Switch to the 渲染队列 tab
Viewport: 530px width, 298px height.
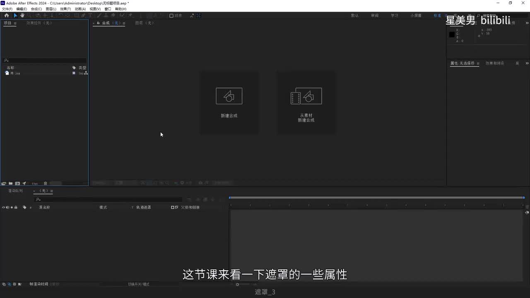pyautogui.click(x=15, y=191)
